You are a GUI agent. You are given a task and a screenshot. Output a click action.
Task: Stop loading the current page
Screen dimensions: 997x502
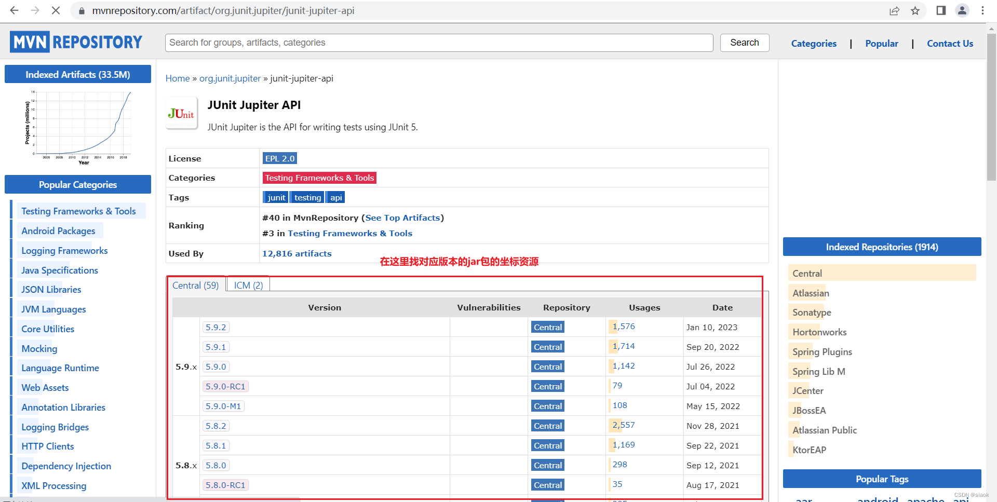(x=56, y=10)
